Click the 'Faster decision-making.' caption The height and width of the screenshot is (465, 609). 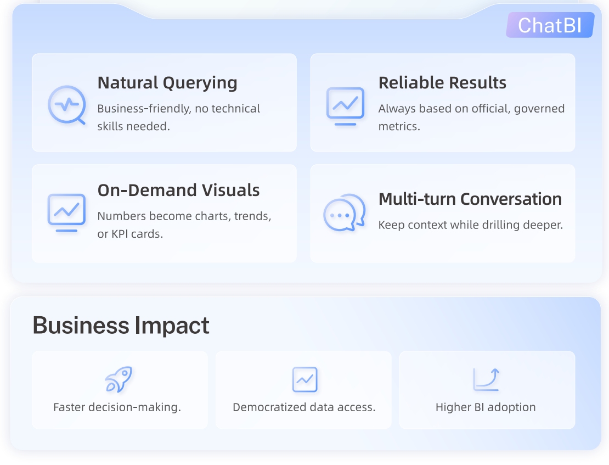pos(117,407)
